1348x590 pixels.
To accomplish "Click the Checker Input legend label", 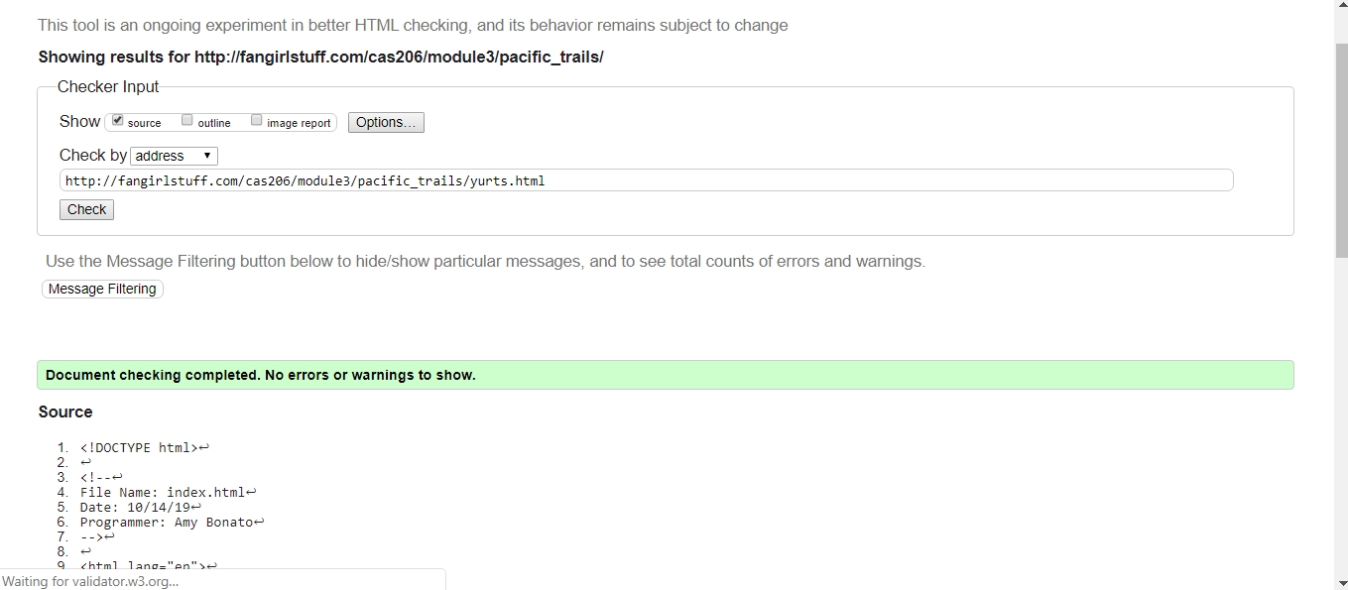I will 108,87.
